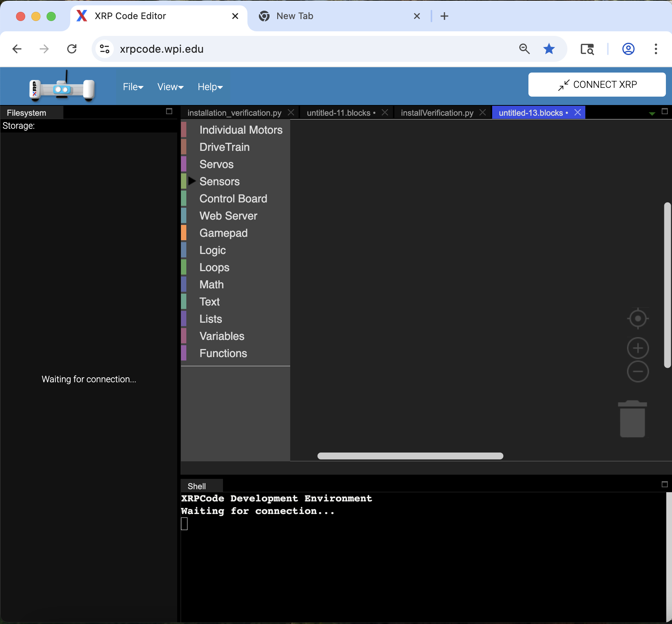Select the untitled-13.blocks tab
The height and width of the screenshot is (624, 672).
point(533,113)
